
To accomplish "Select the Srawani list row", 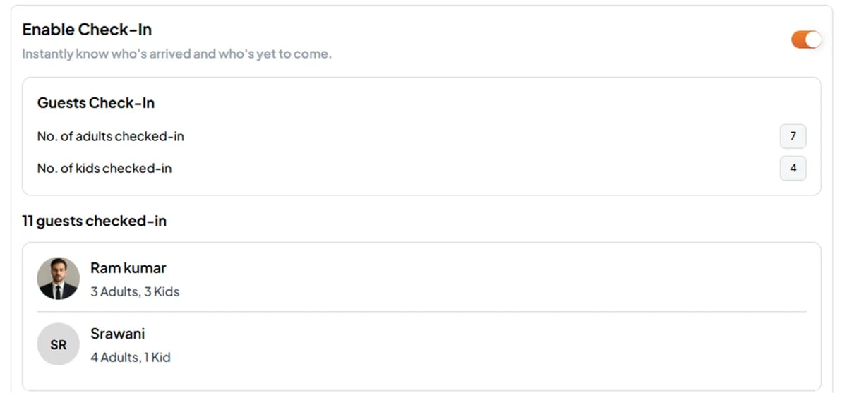I will coord(421,345).
